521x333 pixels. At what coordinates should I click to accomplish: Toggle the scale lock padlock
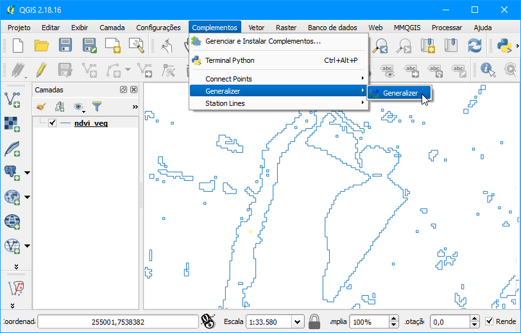point(314,321)
